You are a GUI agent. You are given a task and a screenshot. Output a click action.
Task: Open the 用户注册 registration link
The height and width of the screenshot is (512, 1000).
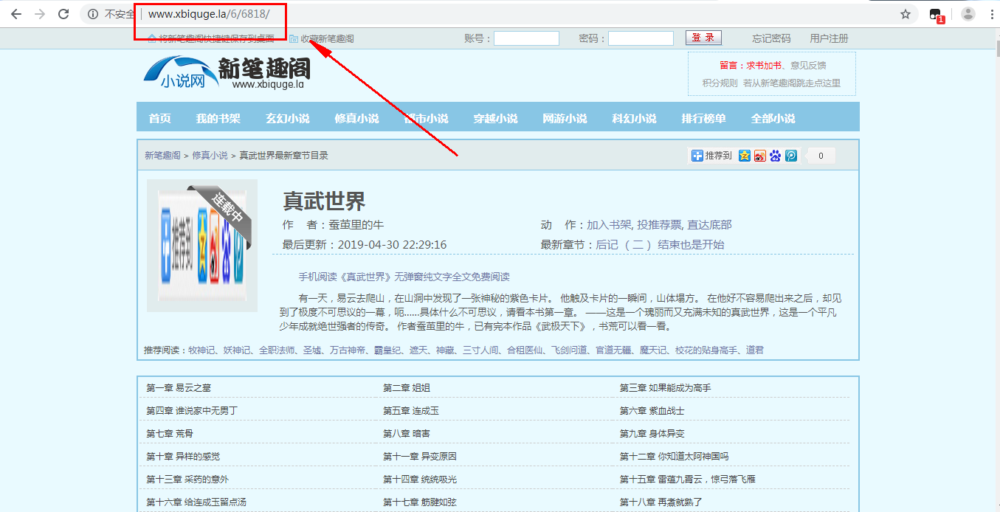pyautogui.click(x=829, y=38)
